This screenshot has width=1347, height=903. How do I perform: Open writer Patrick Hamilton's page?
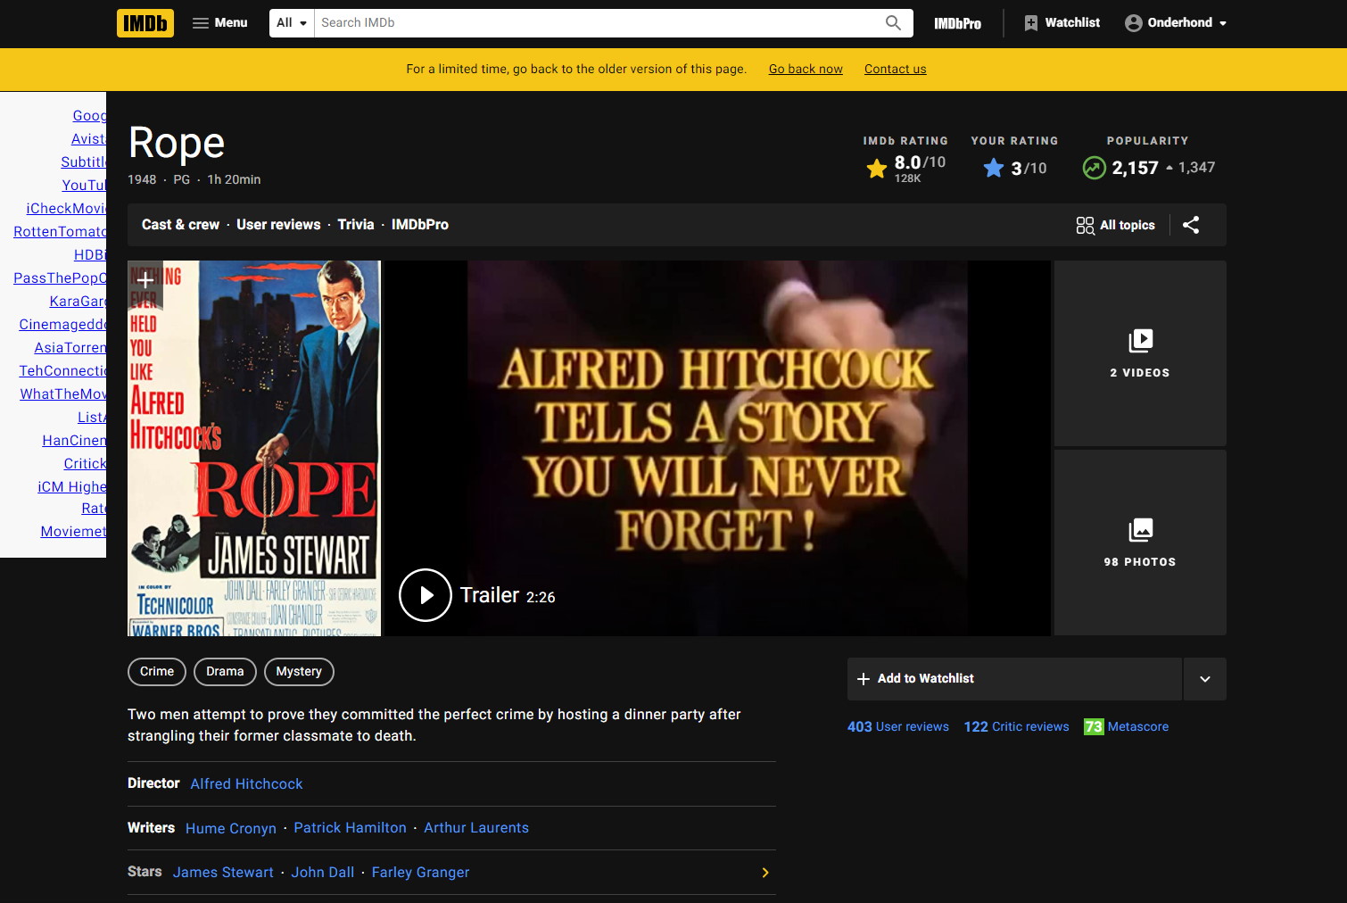click(350, 828)
